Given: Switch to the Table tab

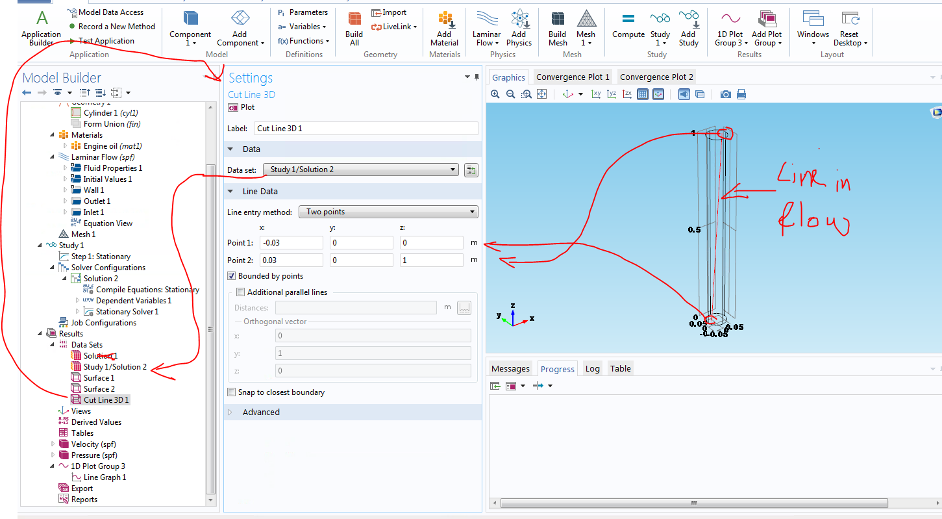Looking at the screenshot, I should point(620,368).
